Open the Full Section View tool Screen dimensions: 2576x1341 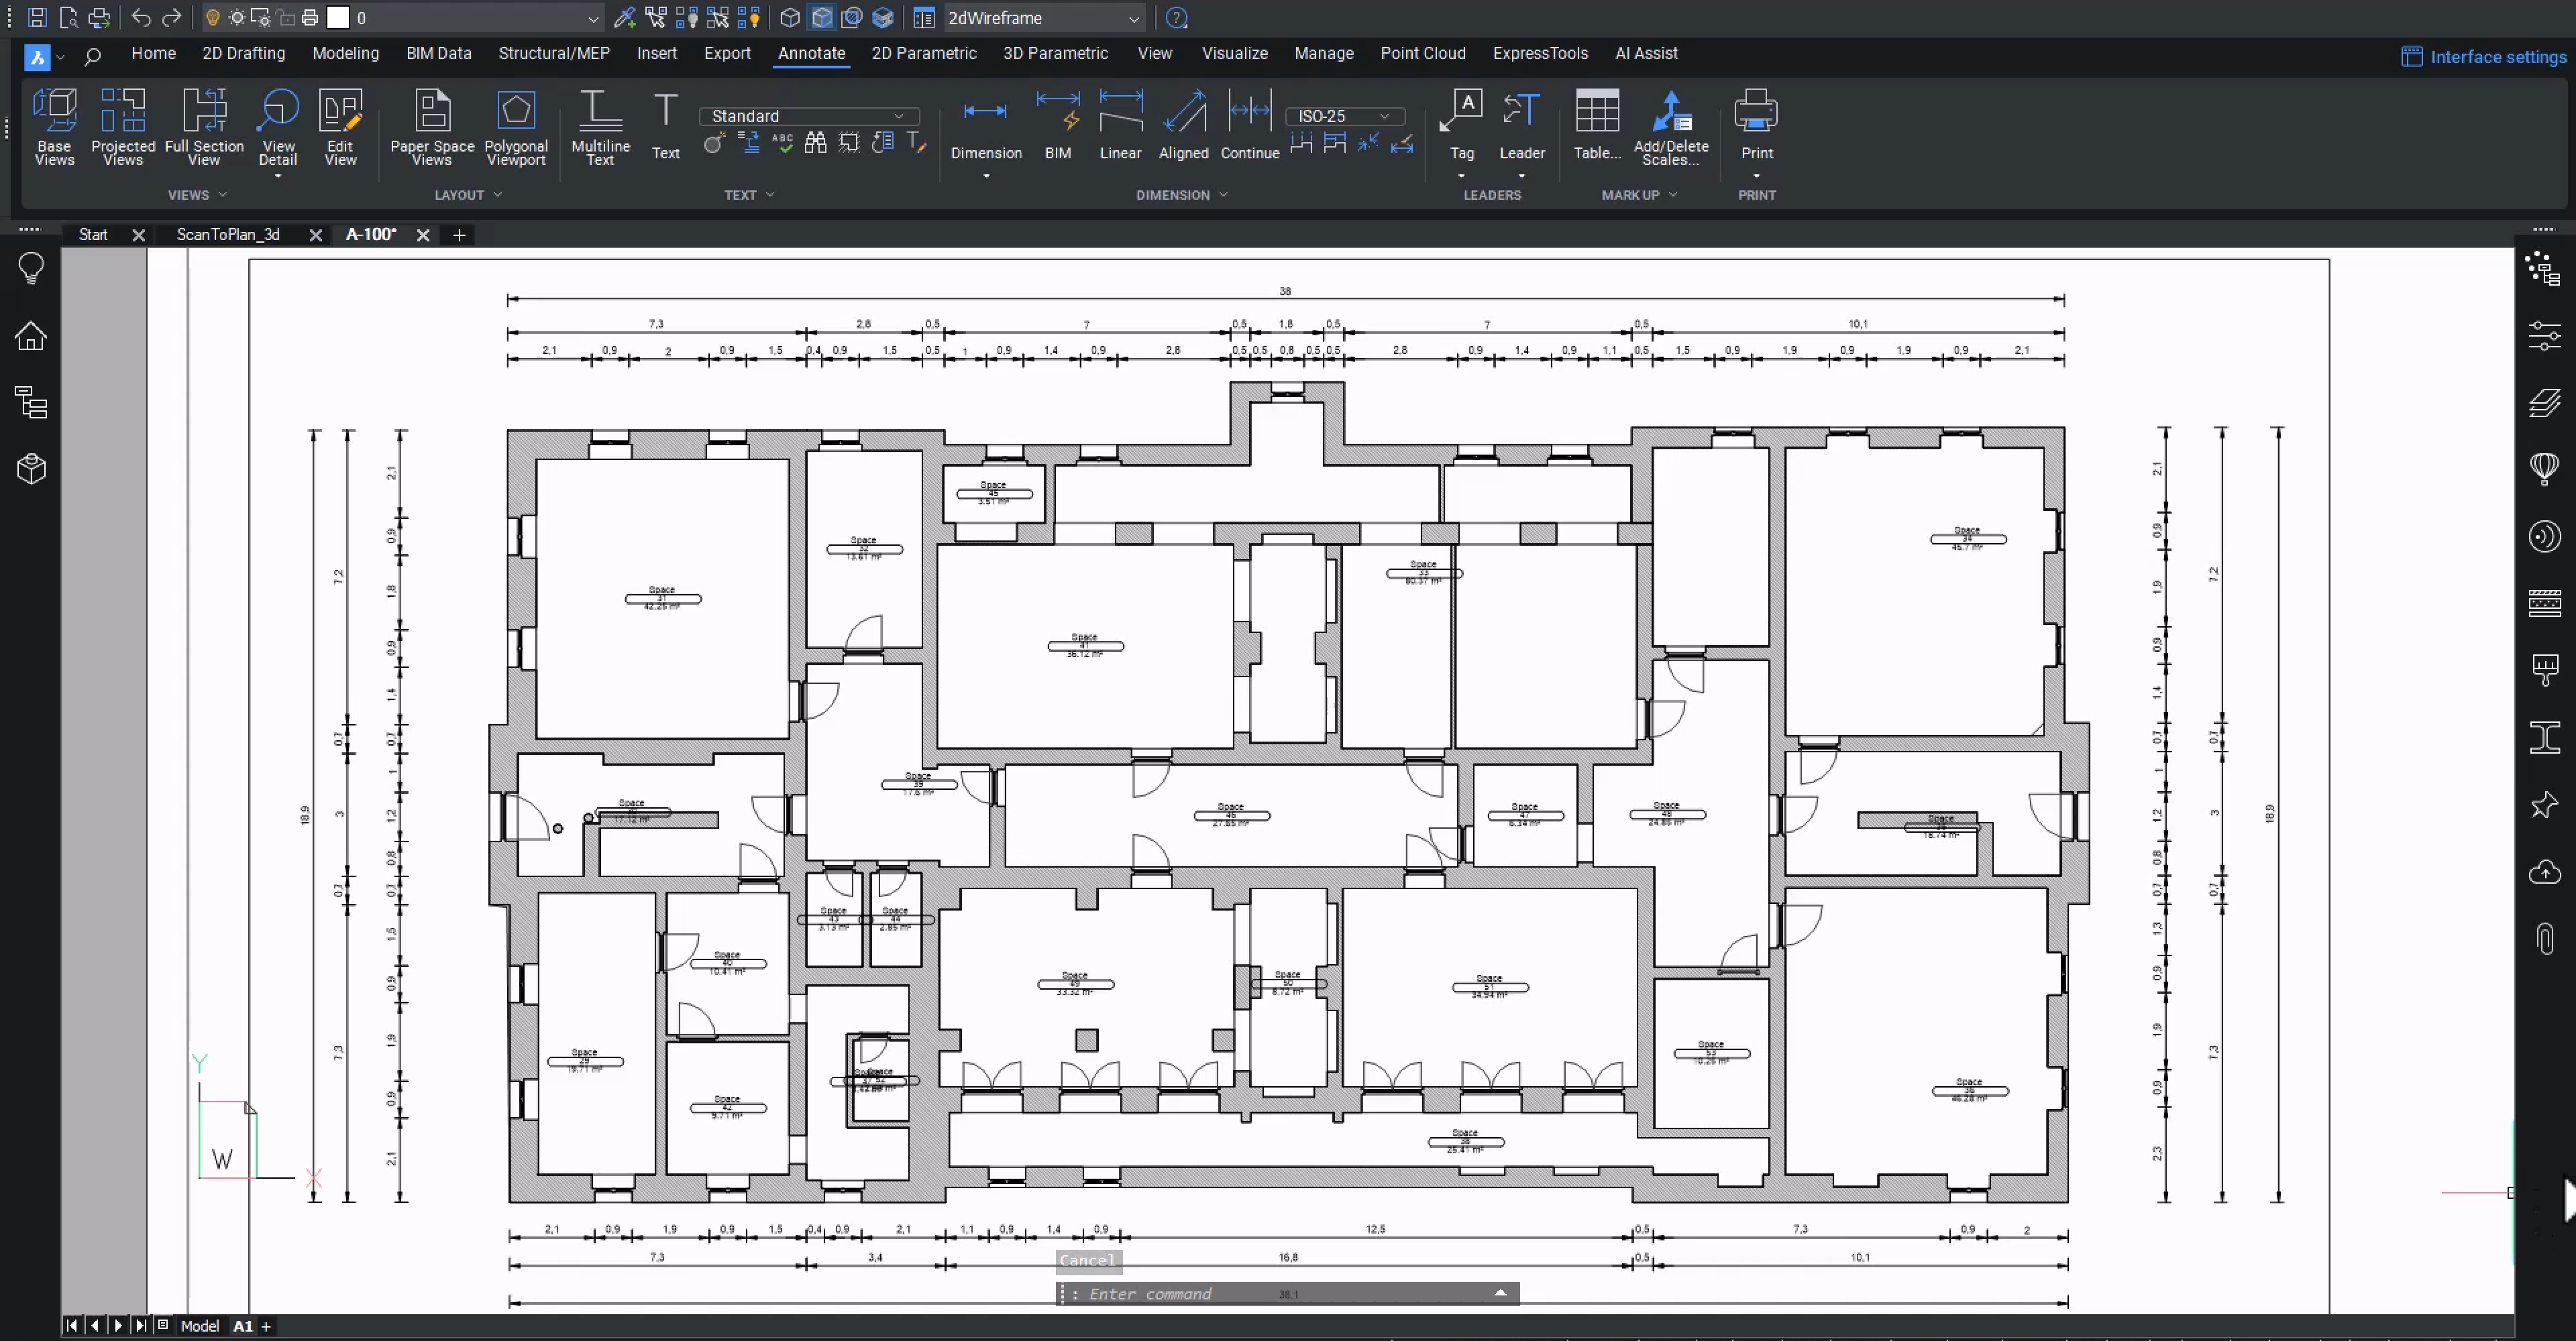204,127
